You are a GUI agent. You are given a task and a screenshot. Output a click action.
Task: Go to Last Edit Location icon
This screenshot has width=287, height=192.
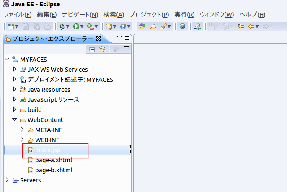point(241,27)
